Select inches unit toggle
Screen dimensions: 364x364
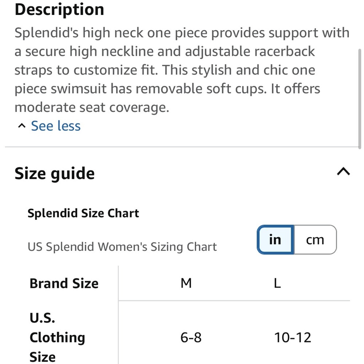point(275,240)
